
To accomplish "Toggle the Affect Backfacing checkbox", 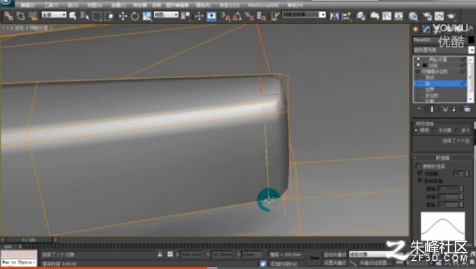I will [420, 180].
